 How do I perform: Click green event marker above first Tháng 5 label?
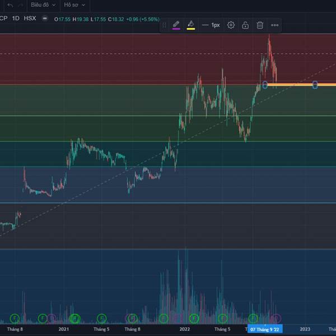pos(101,319)
